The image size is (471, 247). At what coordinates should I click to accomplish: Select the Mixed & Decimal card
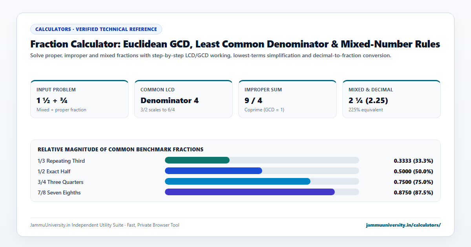[x=391, y=99]
